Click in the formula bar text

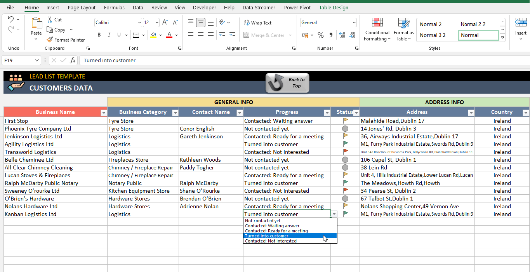point(110,60)
